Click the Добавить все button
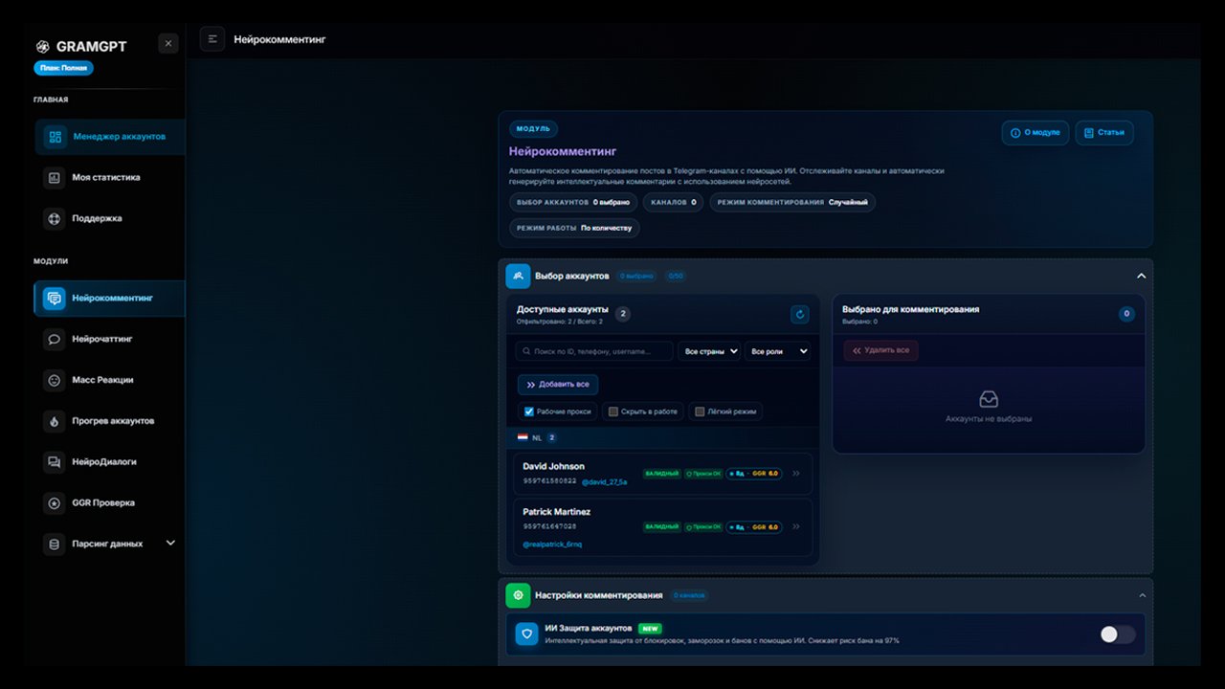Screen dimensions: 1225x689 pyautogui.click(x=558, y=385)
